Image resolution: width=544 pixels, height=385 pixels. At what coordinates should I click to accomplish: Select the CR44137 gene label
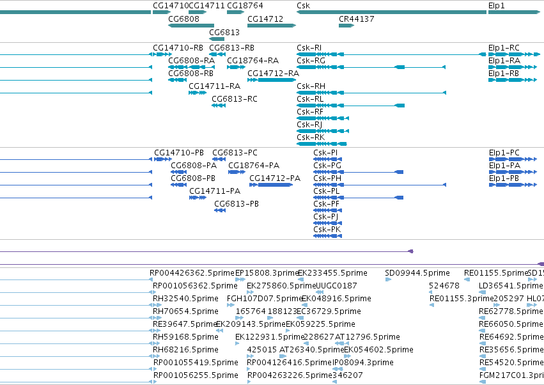coord(357,19)
